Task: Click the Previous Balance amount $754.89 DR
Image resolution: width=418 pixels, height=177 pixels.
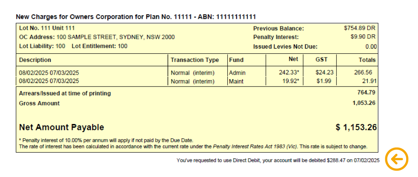Action: point(360,28)
